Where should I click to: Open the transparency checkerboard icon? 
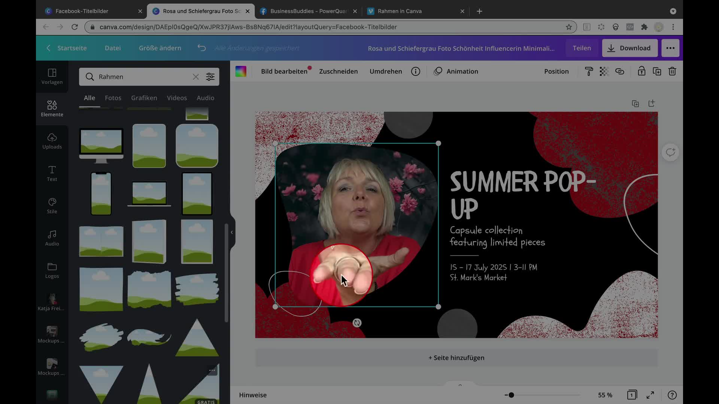tap(604, 71)
